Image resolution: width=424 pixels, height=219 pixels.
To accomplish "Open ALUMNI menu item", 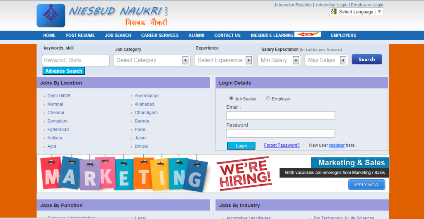I will pyautogui.click(x=197, y=36).
